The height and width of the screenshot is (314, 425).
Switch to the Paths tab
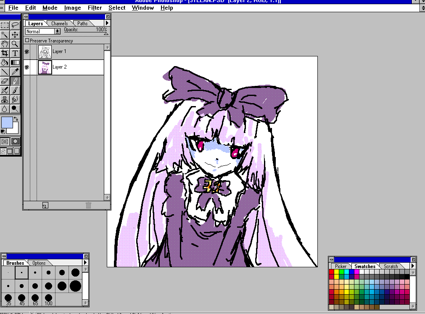point(82,24)
